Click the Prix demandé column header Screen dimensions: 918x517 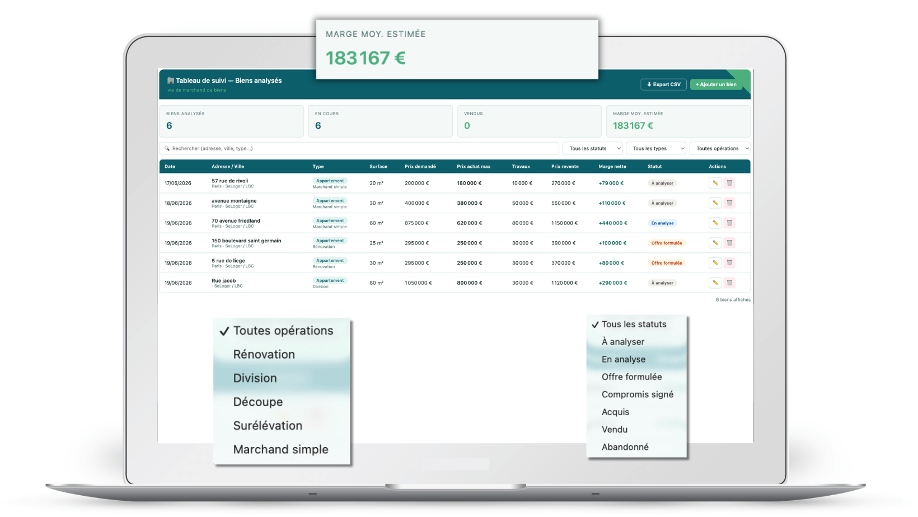[420, 167]
